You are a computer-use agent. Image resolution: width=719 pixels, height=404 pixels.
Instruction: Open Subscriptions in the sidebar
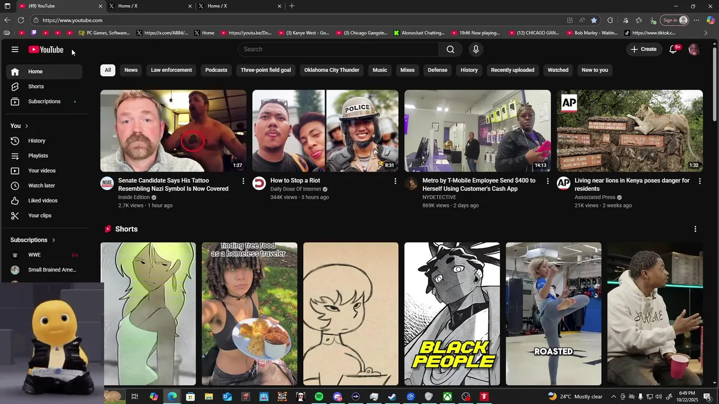pyautogui.click(x=44, y=102)
